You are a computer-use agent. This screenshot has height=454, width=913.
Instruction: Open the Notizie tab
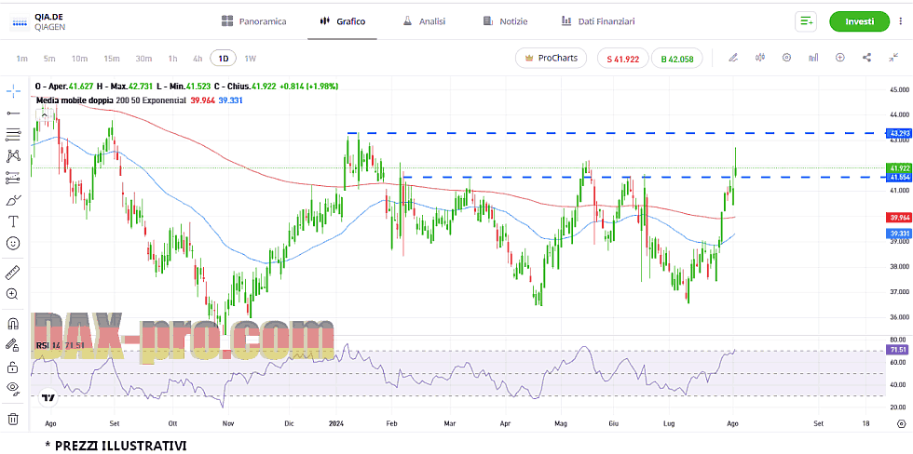point(505,21)
